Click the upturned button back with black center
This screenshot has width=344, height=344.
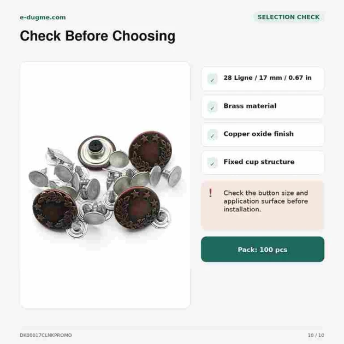pos(97,151)
